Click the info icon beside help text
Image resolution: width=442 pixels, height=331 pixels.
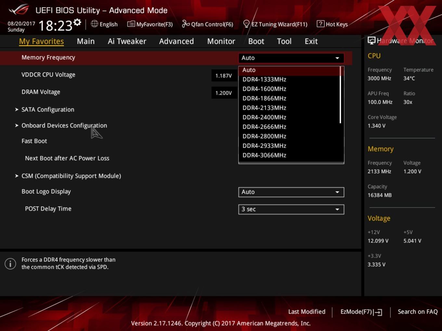tap(10, 264)
